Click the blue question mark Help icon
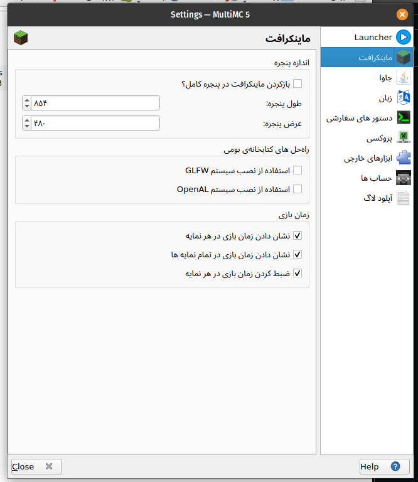This screenshot has height=482, width=418. point(395,466)
